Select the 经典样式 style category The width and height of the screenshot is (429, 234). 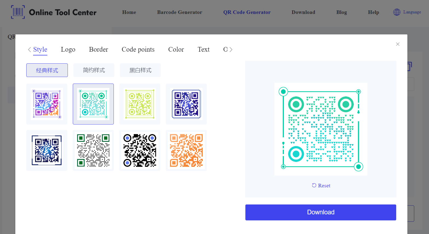pos(47,70)
